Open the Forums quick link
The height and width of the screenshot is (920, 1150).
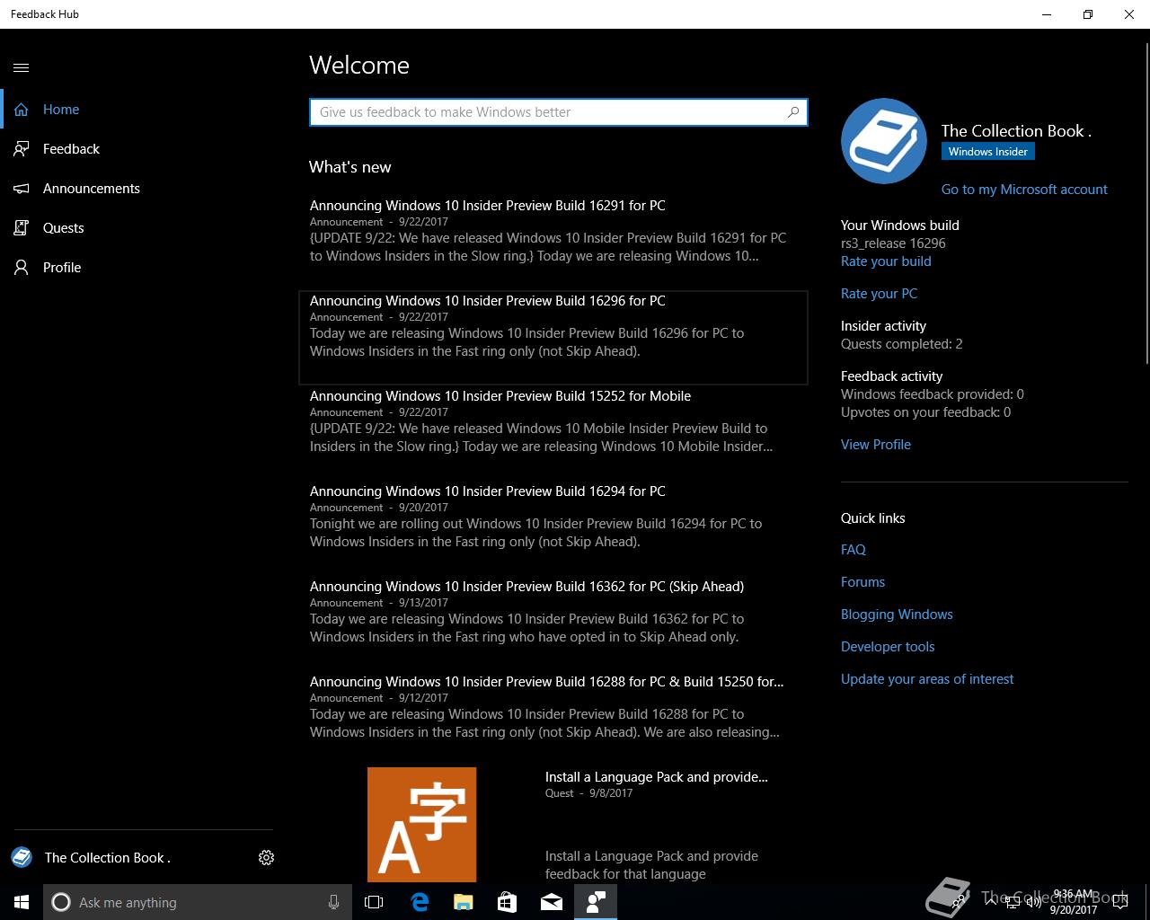coord(862,582)
